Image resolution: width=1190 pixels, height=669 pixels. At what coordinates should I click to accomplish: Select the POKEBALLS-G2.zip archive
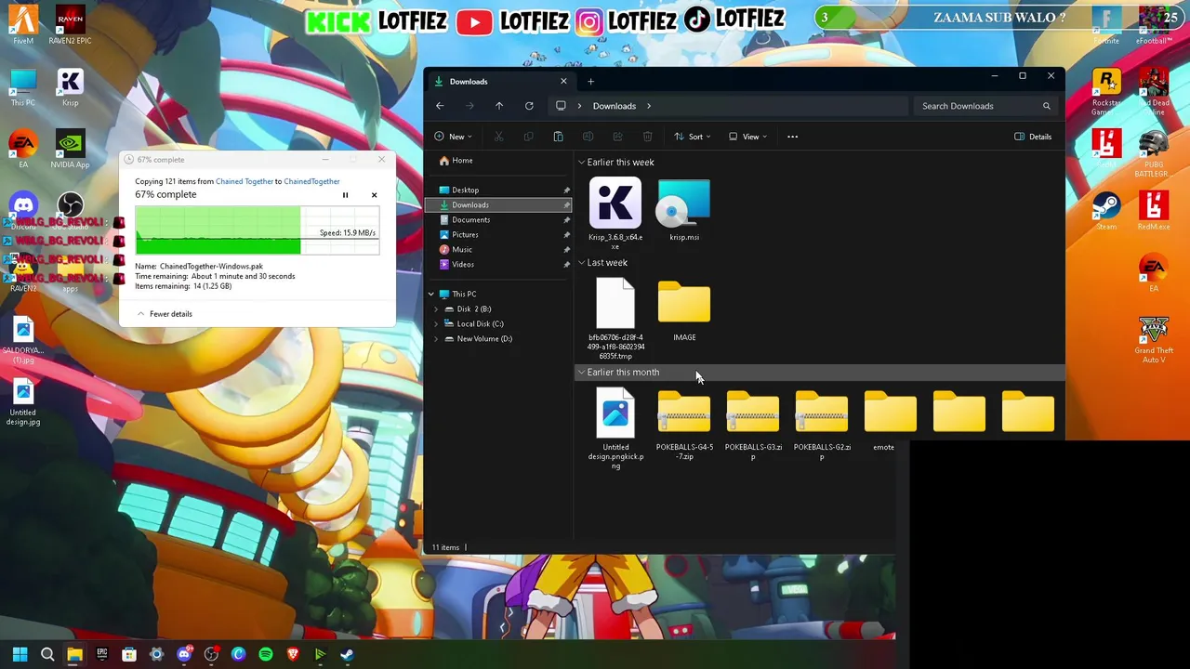(822, 425)
